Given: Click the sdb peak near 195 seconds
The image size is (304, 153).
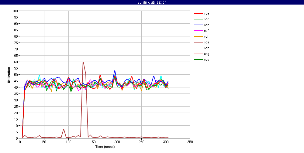Looking at the screenshot, I should pos(115,71).
